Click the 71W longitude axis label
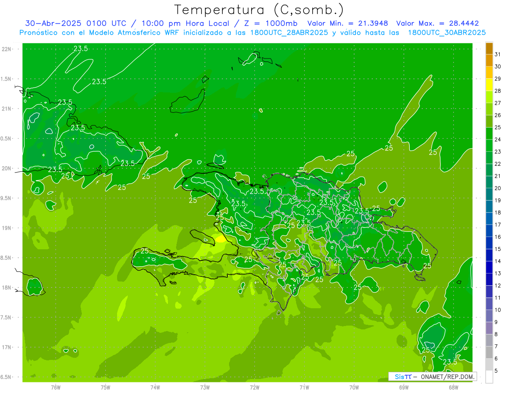This screenshot has width=509, height=393. click(304, 388)
